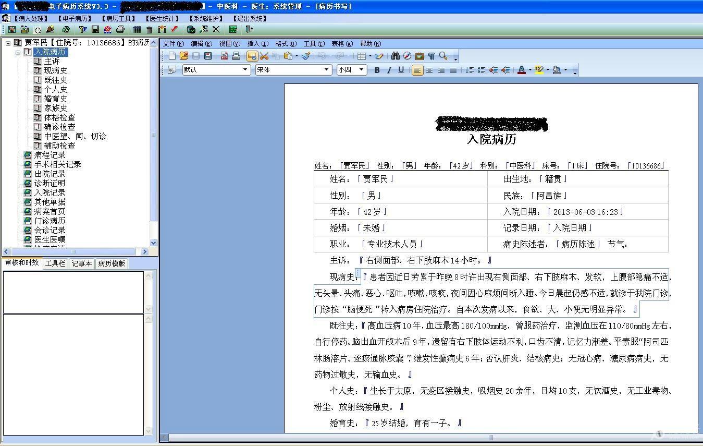The width and height of the screenshot is (703, 446).
Task: Click the magnifier zoom icon
Action: 443,56
